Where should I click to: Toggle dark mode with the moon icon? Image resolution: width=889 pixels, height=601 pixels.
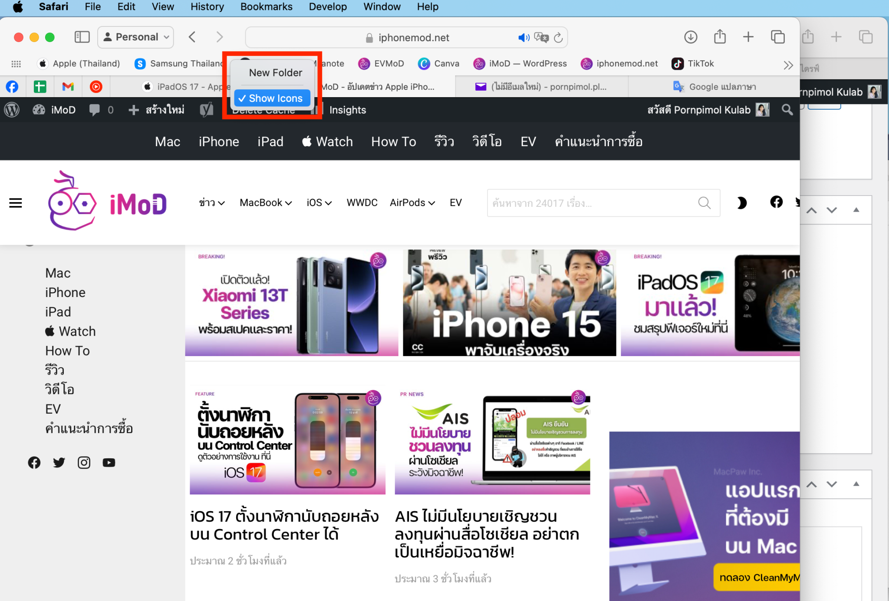741,203
